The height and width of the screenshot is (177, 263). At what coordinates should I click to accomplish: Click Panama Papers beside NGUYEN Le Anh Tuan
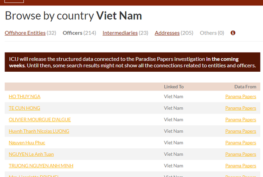(240, 154)
